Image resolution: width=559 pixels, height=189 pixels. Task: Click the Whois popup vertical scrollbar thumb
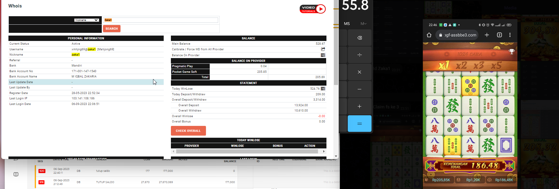coord(336,42)
